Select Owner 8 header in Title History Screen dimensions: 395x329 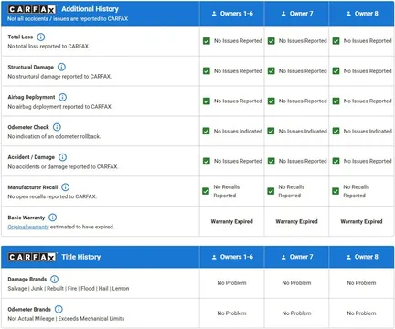(362, 257)
